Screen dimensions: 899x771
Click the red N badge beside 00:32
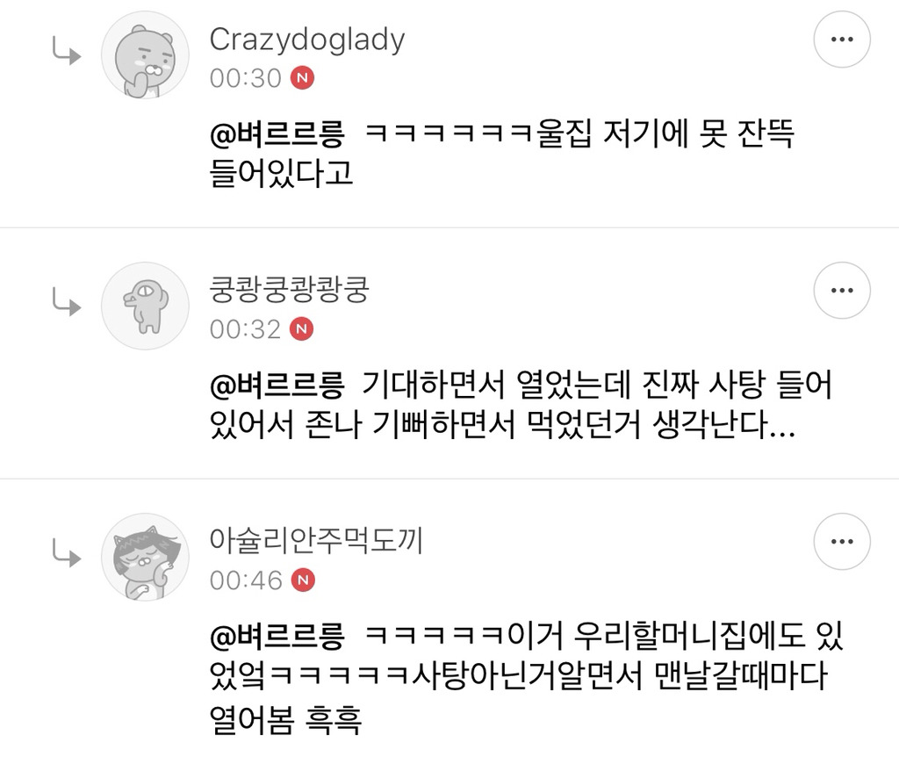302,329
